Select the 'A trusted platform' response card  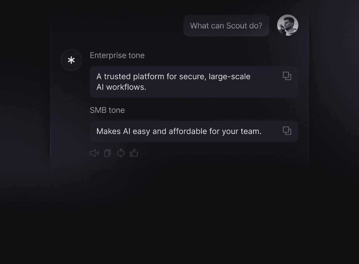point(194,82)
